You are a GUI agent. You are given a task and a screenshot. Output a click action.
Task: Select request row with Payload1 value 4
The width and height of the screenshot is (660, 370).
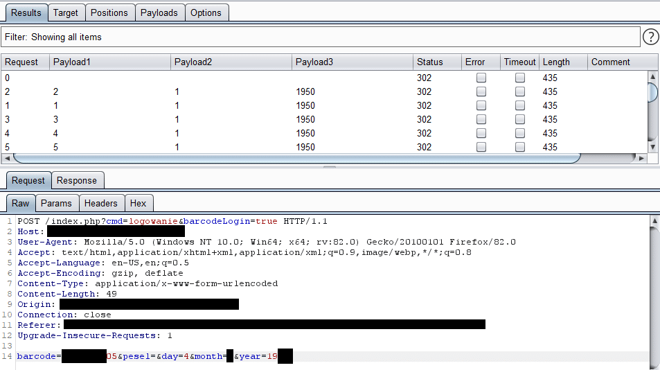click(x=324, y=134)
